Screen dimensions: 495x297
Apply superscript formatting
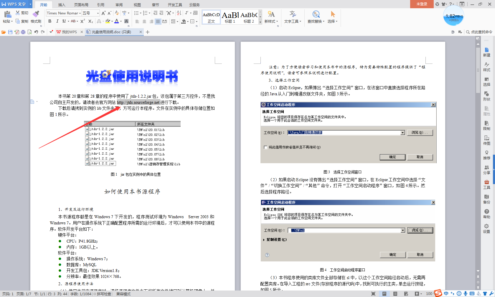tap(83, 21)
